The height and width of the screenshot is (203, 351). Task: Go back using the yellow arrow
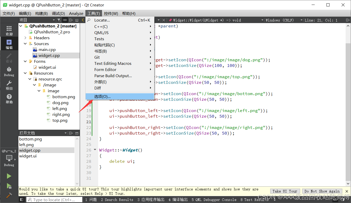(x=83, y=20)
